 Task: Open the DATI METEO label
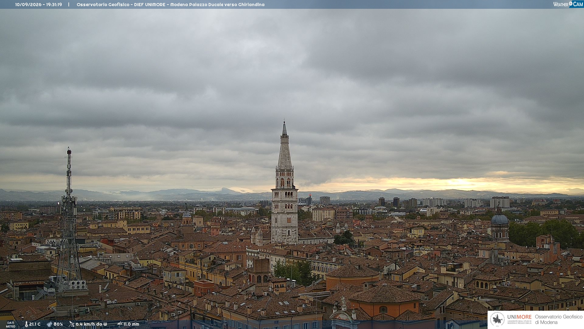11,324
